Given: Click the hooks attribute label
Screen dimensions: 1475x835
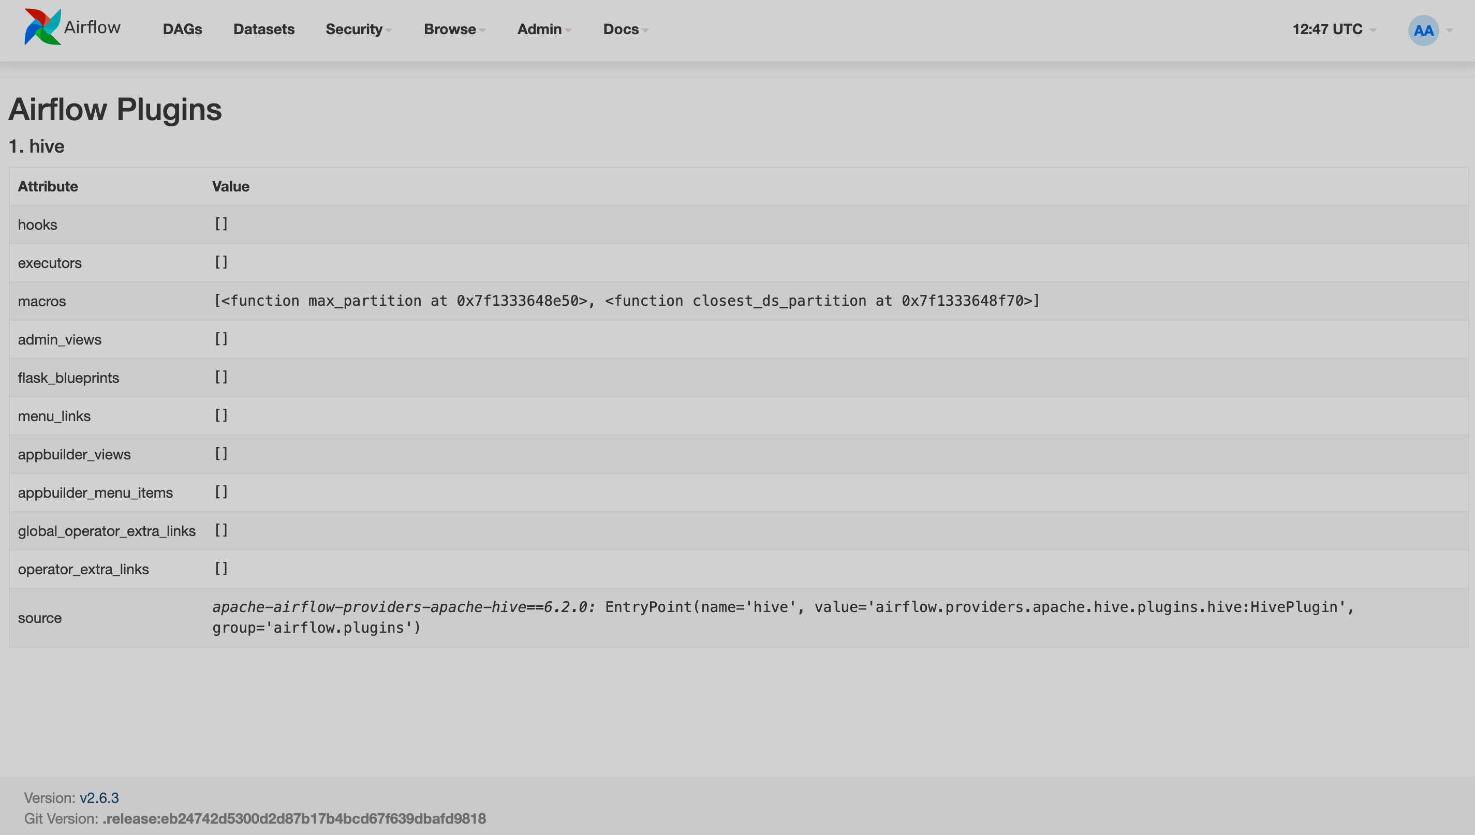Looking at the screenshot, I should pyautogui.click(x=37, y=224).
